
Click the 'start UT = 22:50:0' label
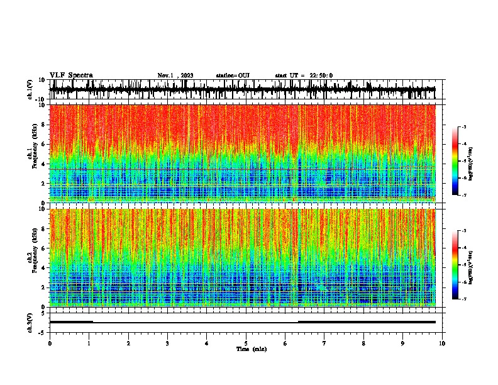pos(304,75)
